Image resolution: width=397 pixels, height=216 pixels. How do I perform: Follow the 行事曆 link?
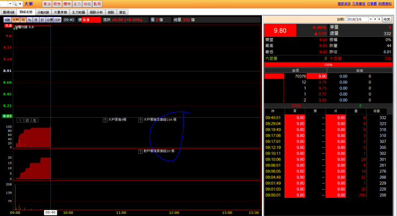pyautogui.click(x=372, y=3)
